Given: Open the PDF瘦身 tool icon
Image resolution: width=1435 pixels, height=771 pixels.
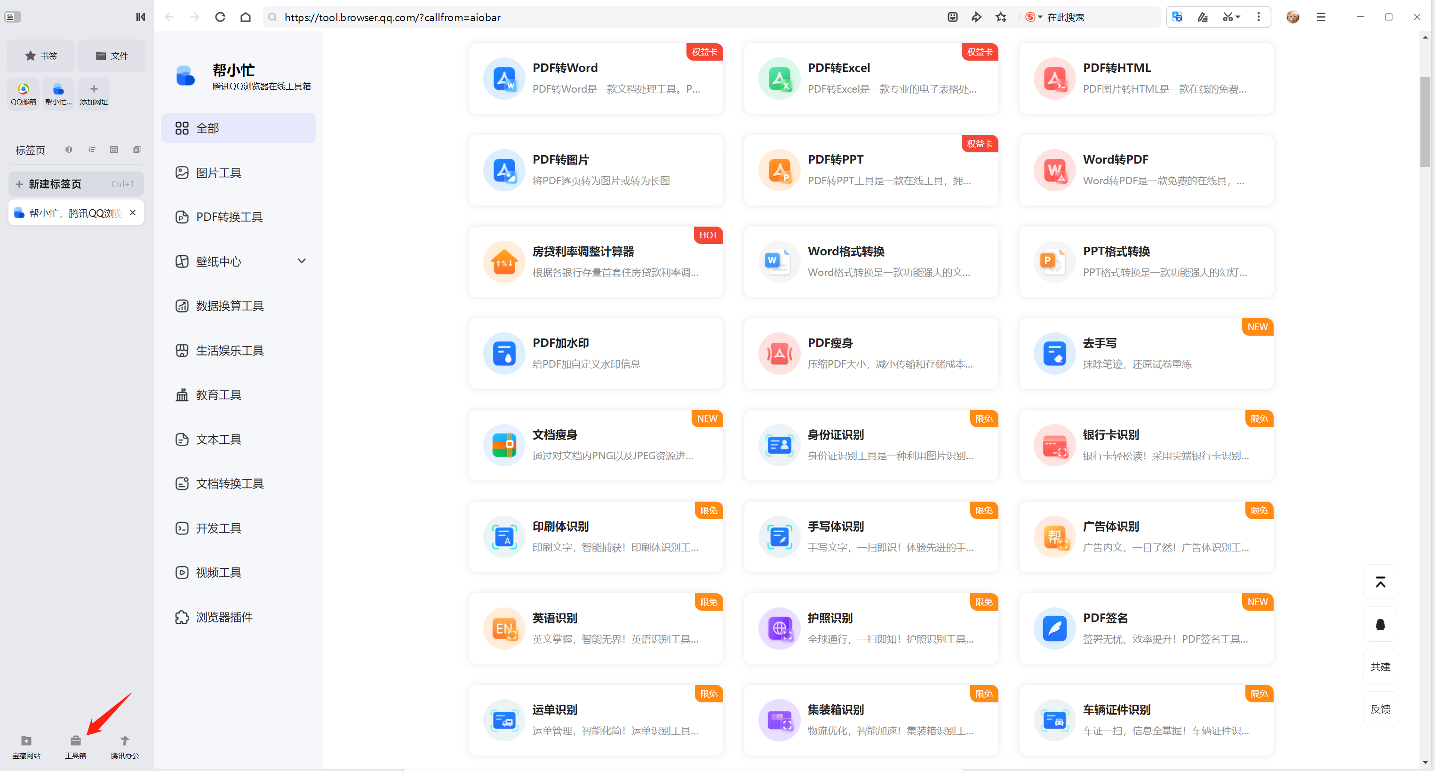Looking at the screenshot, I should pos(779,354).
